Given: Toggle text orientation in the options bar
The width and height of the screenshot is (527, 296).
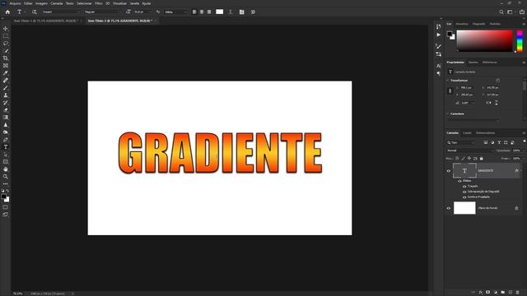Looking at the screenshot, I should [x=34, y=12].
